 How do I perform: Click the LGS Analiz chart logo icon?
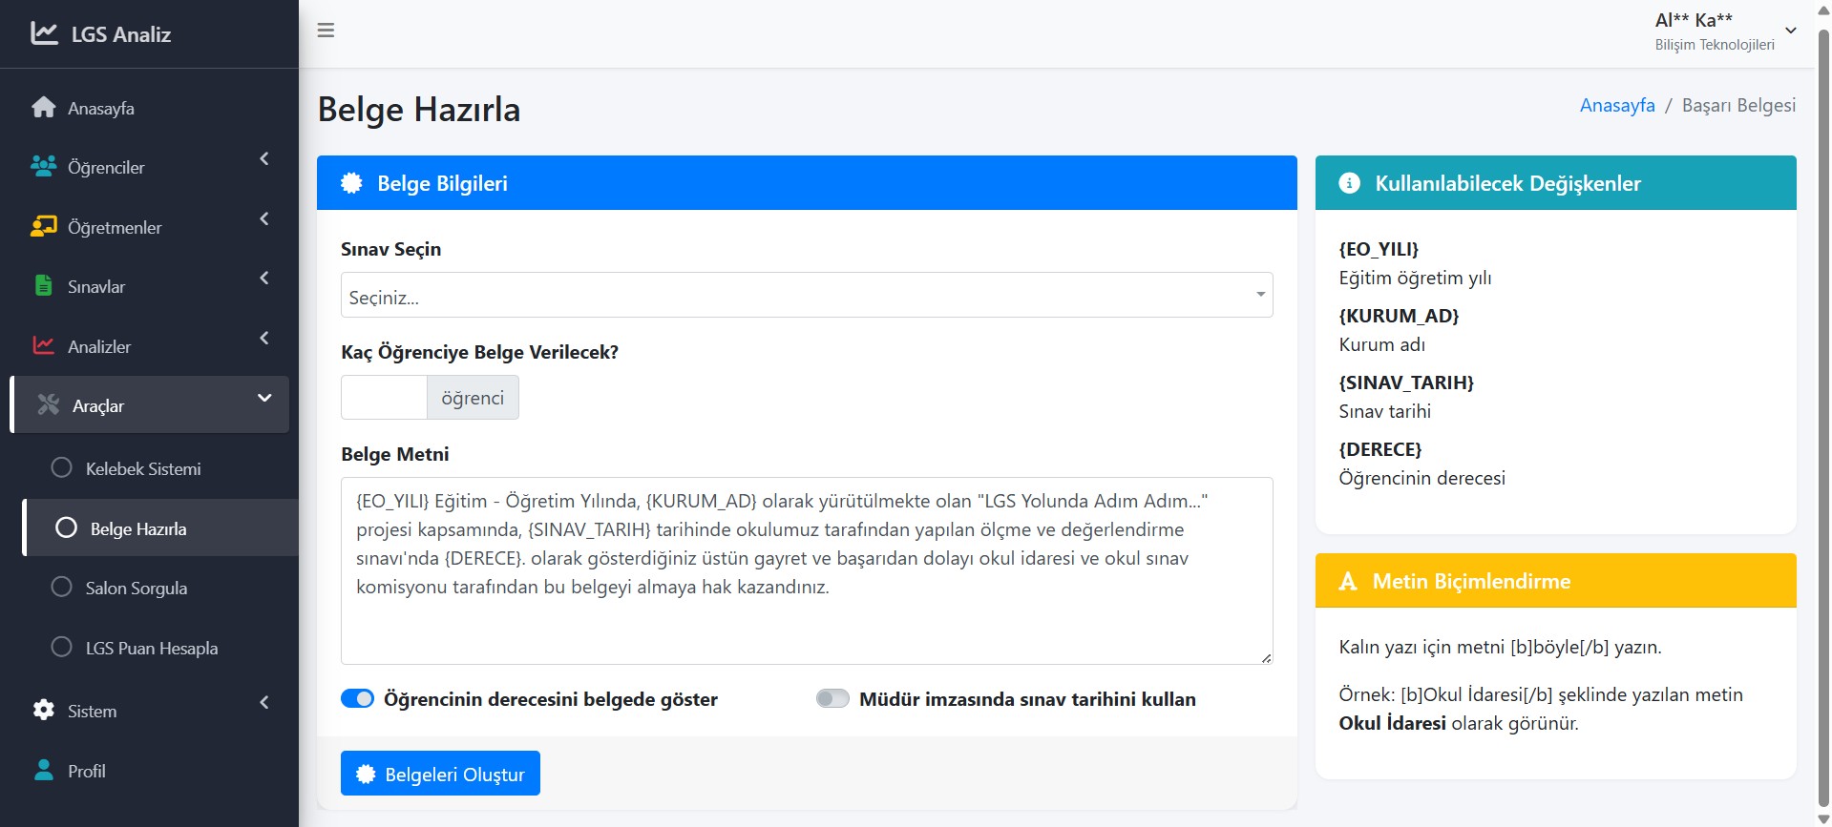pos(44,33)
